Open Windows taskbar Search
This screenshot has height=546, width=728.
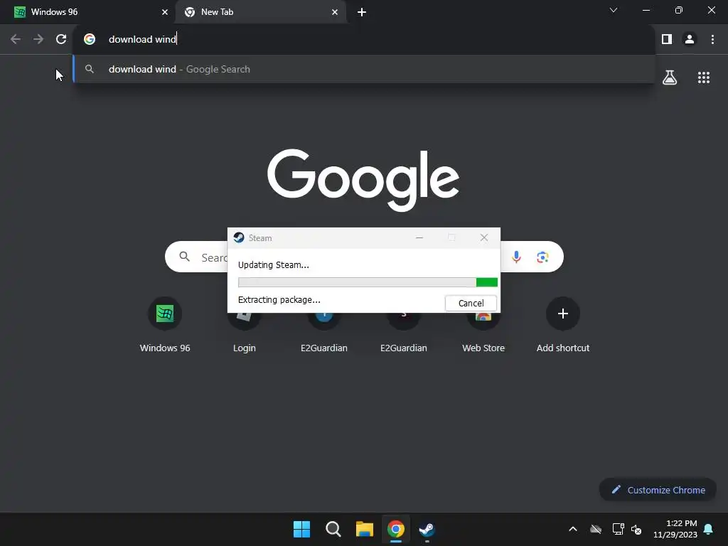coord(333,529)
